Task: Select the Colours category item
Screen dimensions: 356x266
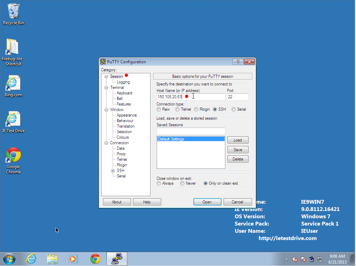Action: pyautogui.click(x=123, y=137)
